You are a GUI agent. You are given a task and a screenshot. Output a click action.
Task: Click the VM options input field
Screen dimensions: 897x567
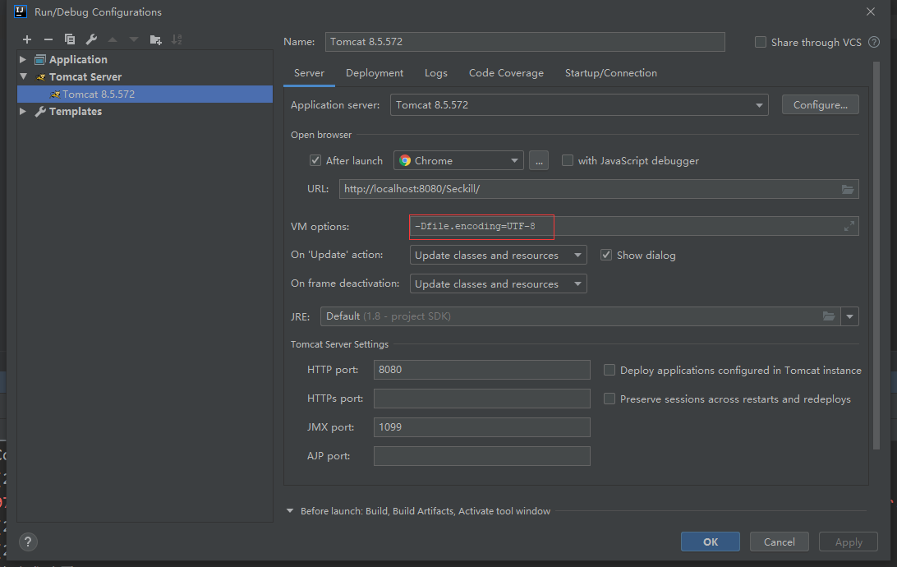click(634, 226)
